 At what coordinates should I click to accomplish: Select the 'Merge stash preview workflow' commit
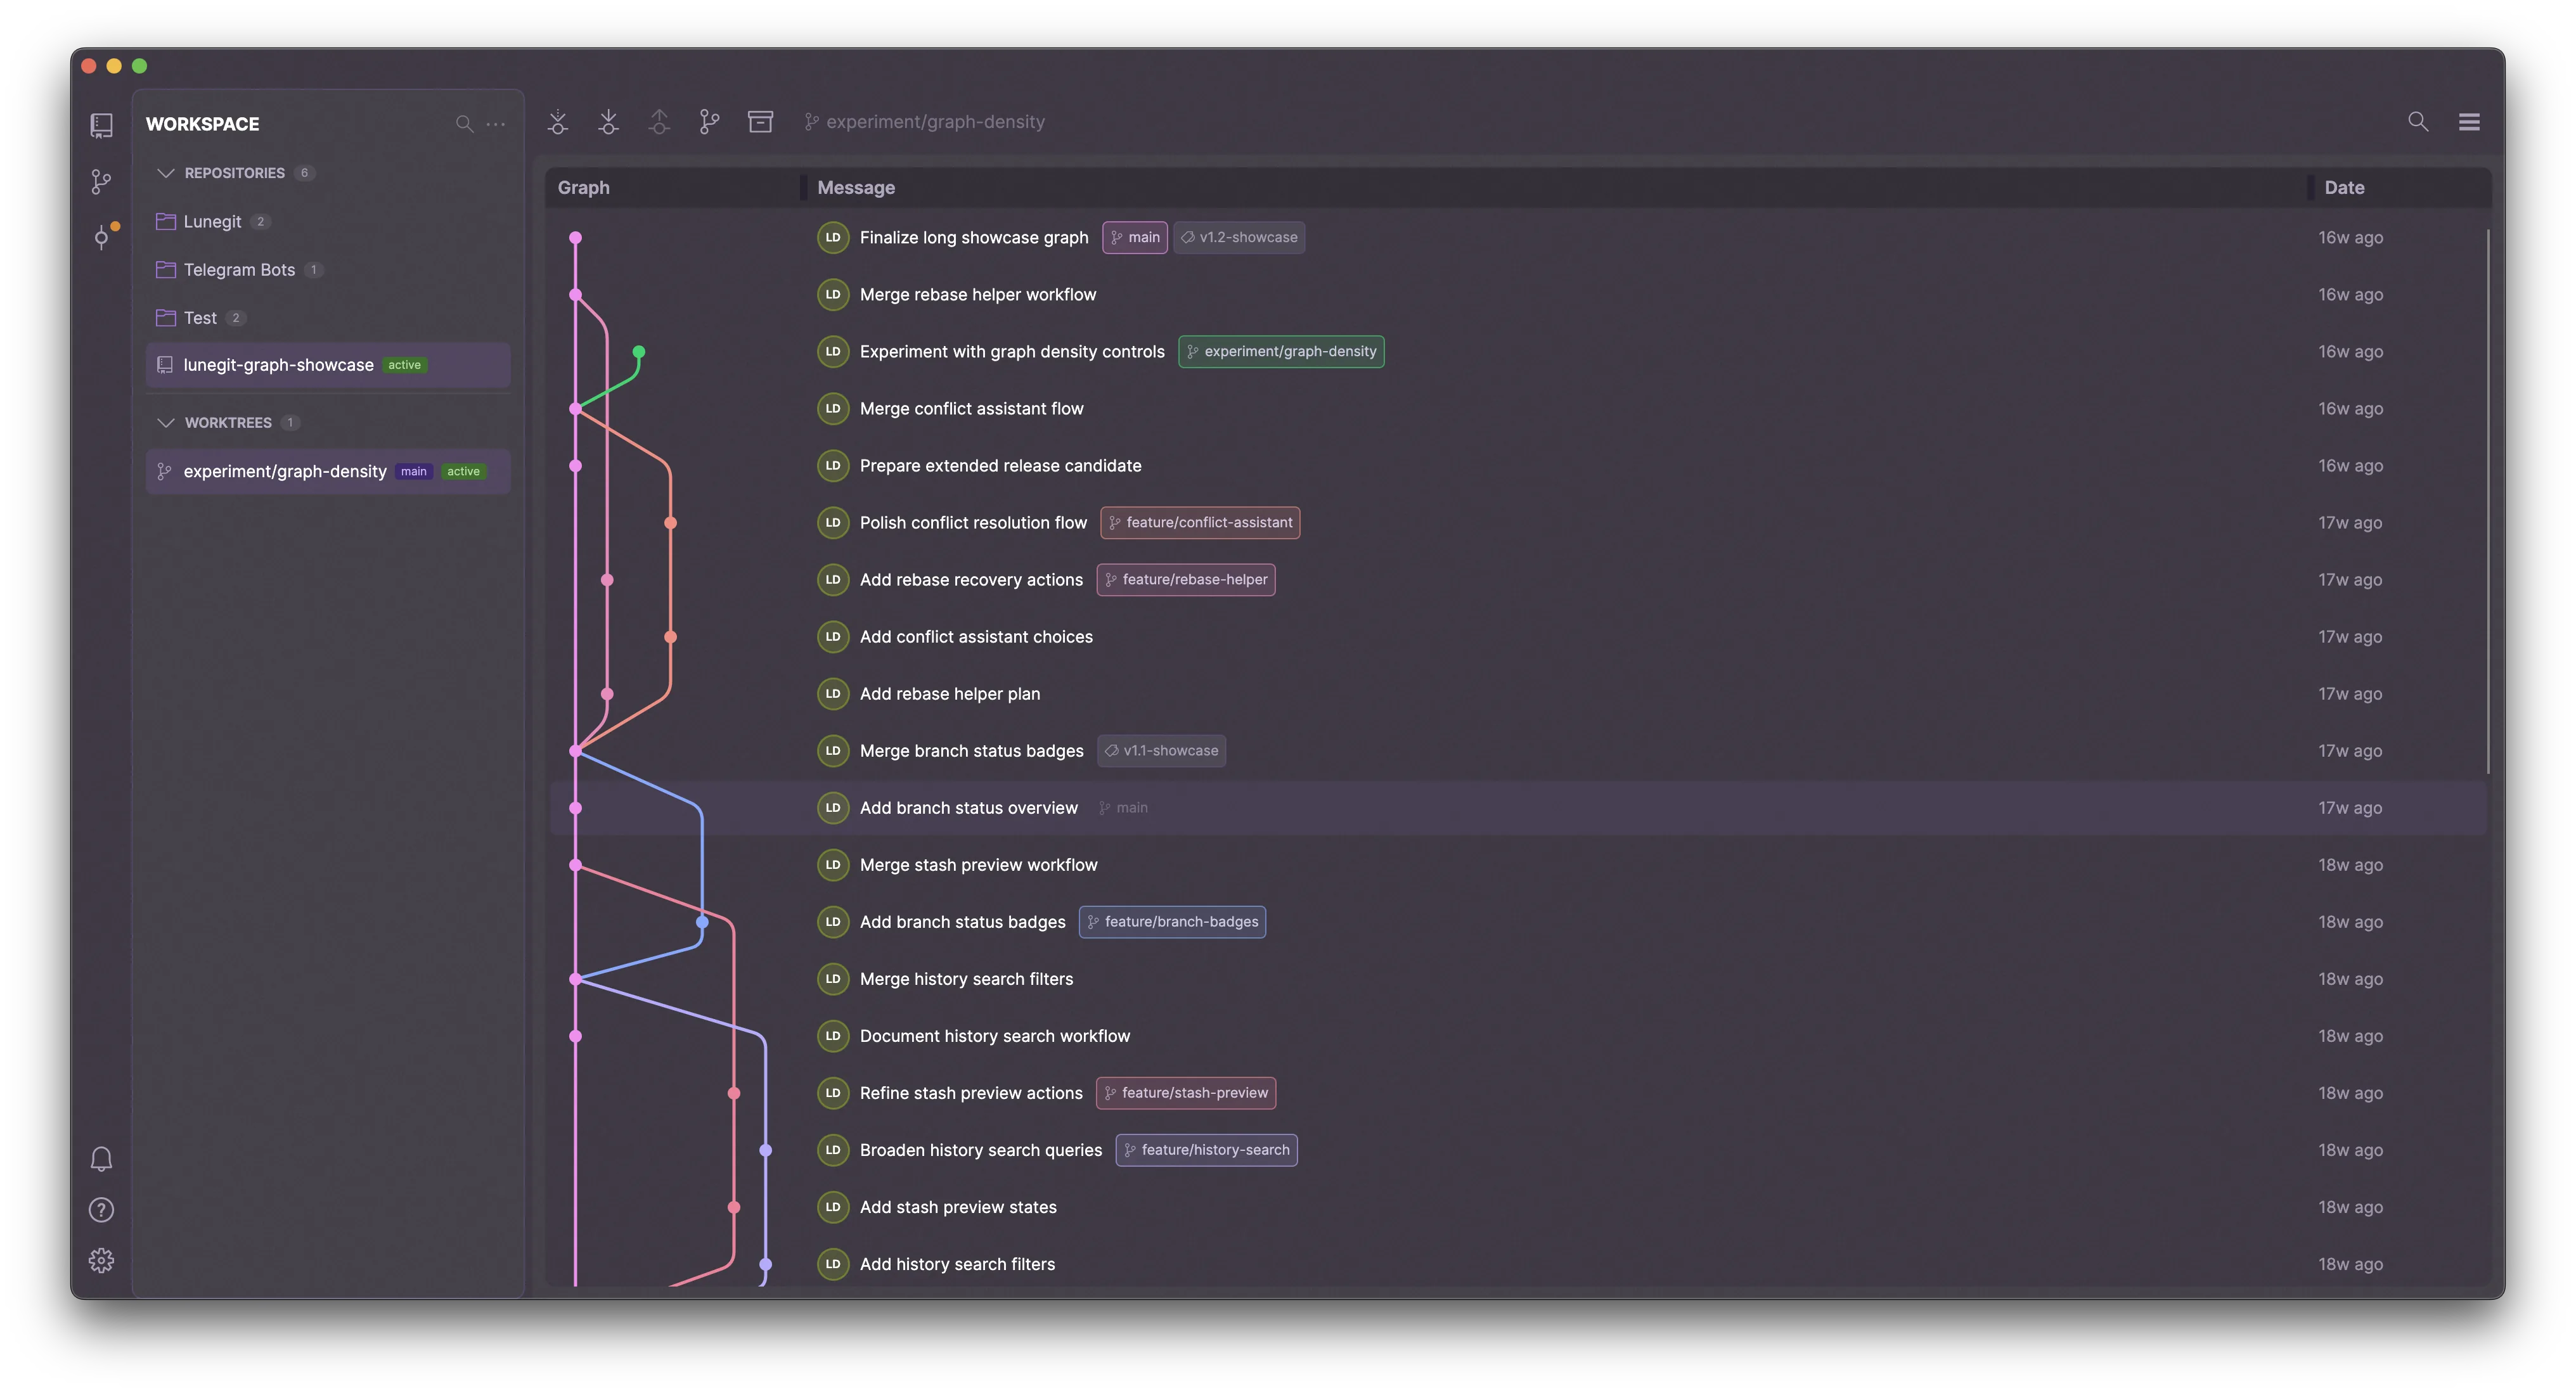[1518, 865]
